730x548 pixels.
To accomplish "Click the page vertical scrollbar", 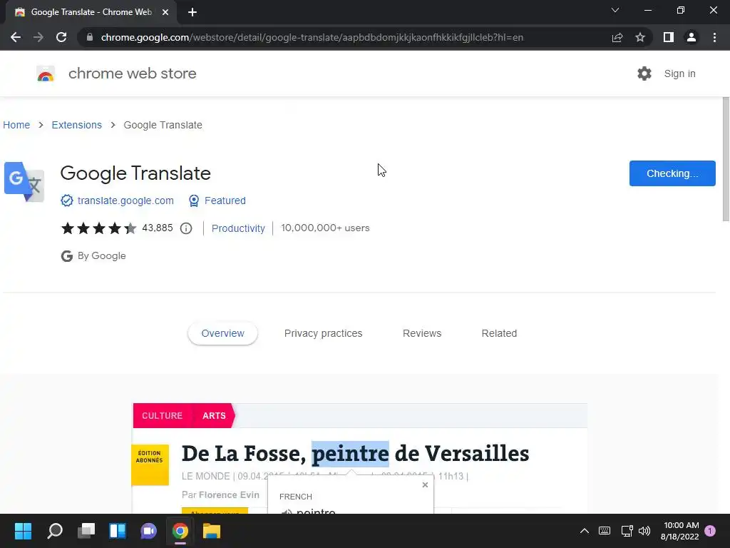I will (x=726, y=159).
